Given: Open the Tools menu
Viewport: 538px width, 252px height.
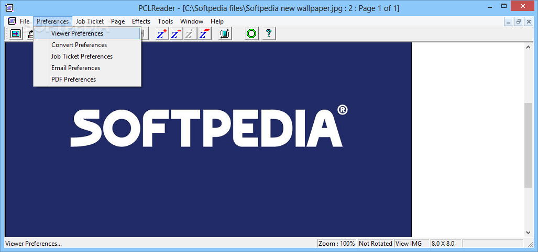Looking at the screenshot, I should (166, 21).
